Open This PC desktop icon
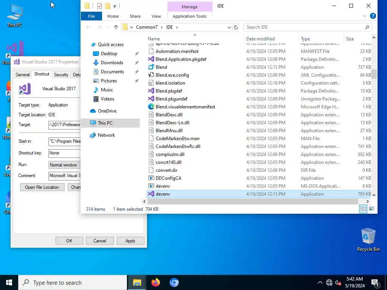 pyautogui.click(x=15, y=15)
